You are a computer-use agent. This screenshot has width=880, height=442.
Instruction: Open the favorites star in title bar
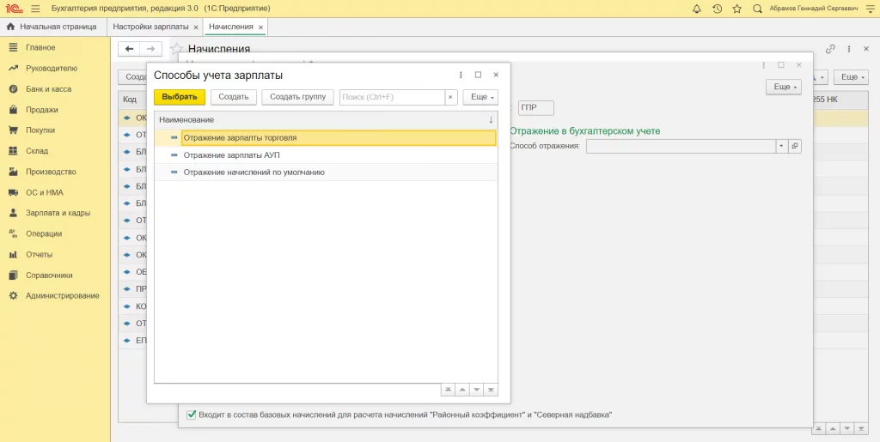click(x=736, y=9)
